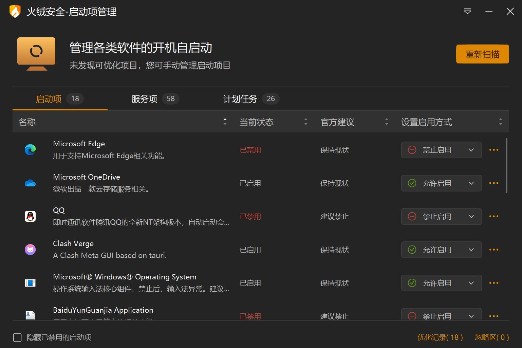The image size is (522, 348).
Task: Select the Clash Verge row title
Action: point(73,243)
